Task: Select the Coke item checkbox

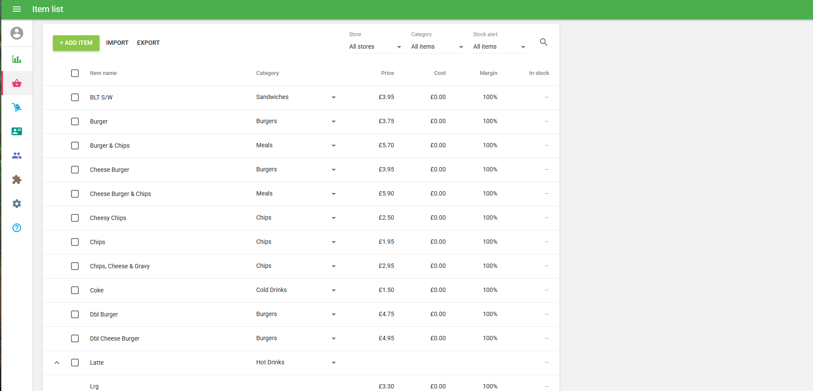Action: click(75, 290)
